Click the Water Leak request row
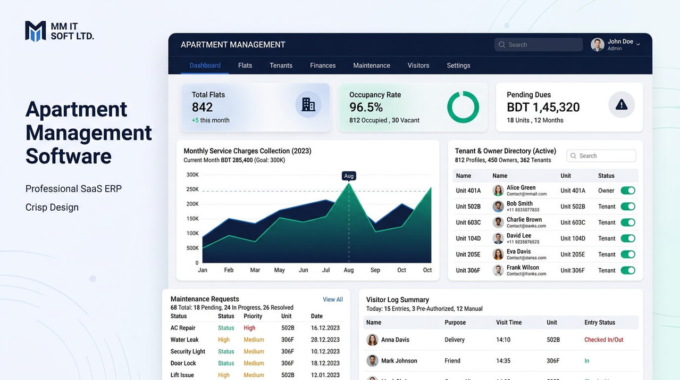Viewport: 680px width, 380px height. 256,340
